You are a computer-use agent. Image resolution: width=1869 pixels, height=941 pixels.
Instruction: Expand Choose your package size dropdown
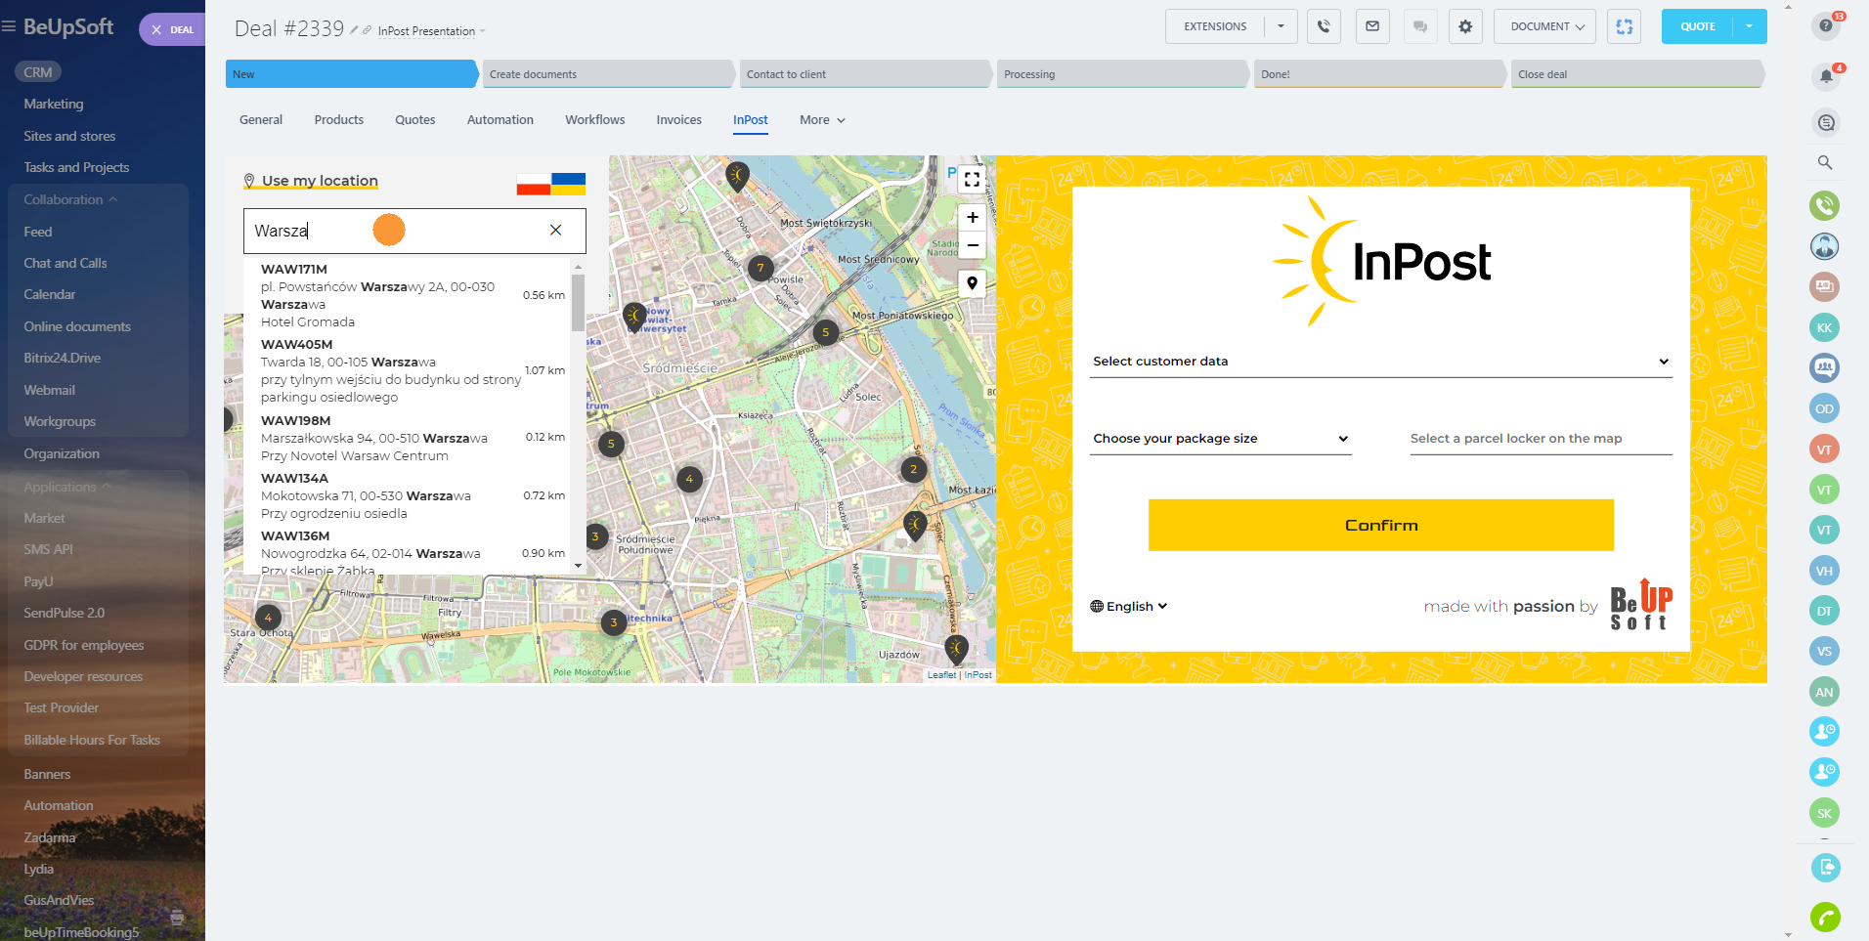pyautogui.click(x=1220, y=439)
